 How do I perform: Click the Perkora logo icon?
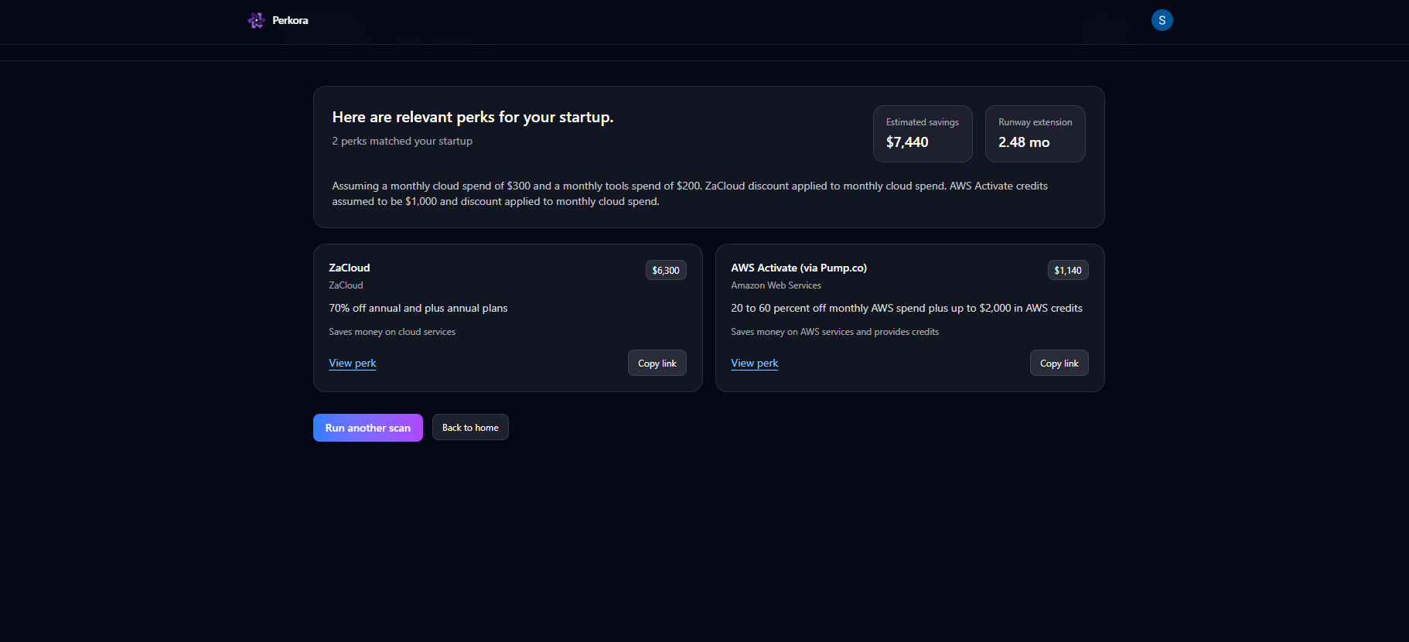[256, 20]
